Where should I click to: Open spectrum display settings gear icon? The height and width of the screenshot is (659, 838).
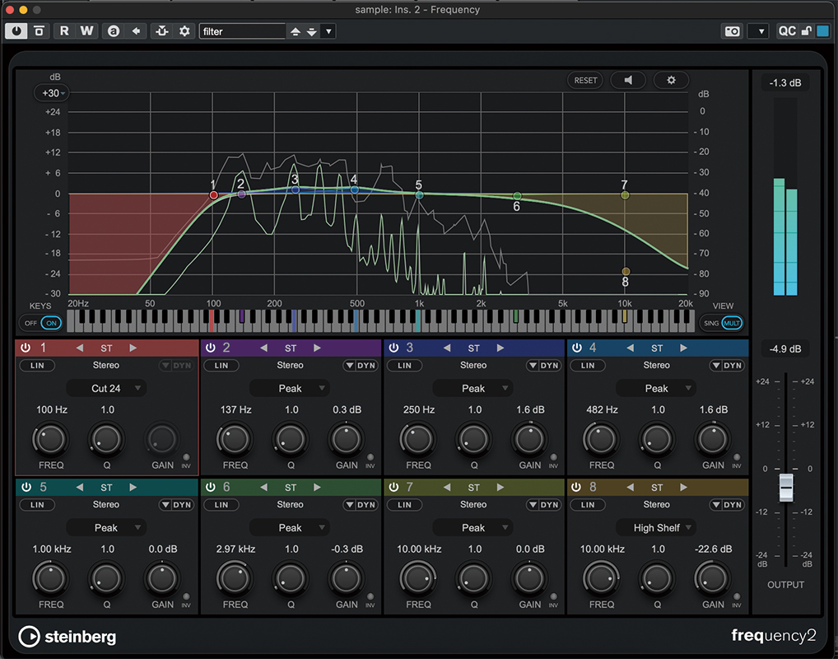pos(671,80)
